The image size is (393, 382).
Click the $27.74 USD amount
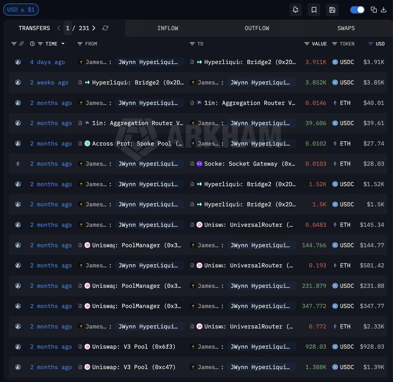[374, 143]
